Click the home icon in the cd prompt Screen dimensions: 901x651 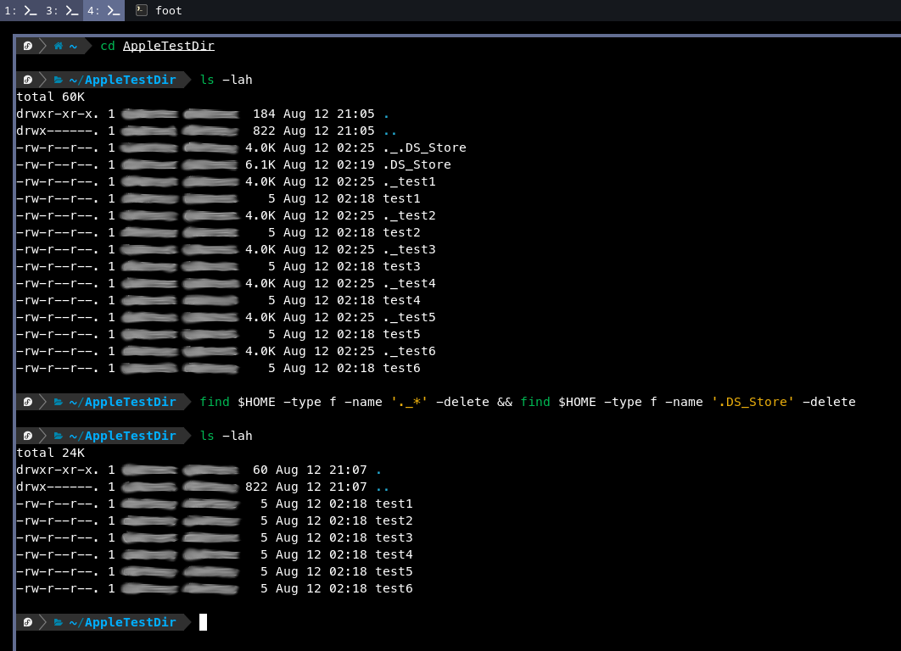[x=58, y=46]
